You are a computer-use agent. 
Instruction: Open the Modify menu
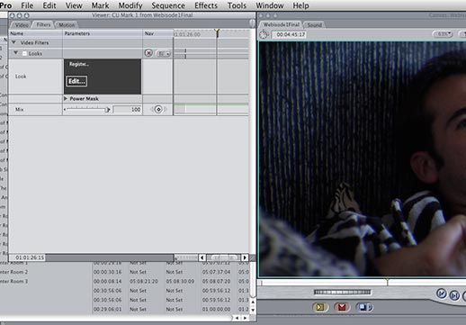click(x=130, y=5)
